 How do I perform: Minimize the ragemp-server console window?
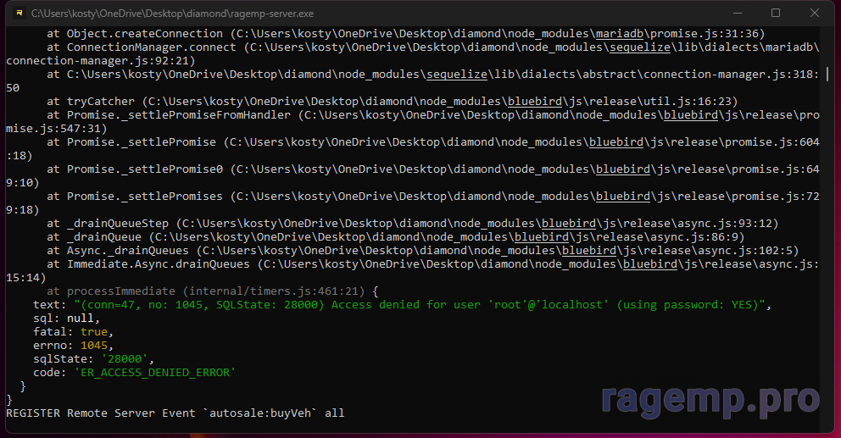(x=737, y=14)
